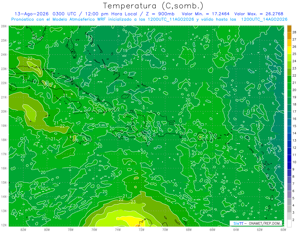Click the purple colorbar swatch between 5 and 6
The height and width of the screenshot is (233, 301).
click(x=289, y=195)
